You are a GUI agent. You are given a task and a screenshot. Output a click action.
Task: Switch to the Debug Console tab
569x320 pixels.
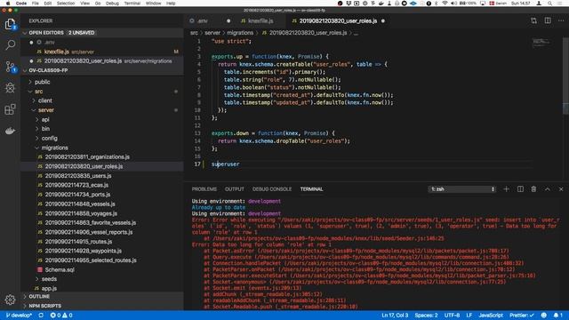(272, 189)
